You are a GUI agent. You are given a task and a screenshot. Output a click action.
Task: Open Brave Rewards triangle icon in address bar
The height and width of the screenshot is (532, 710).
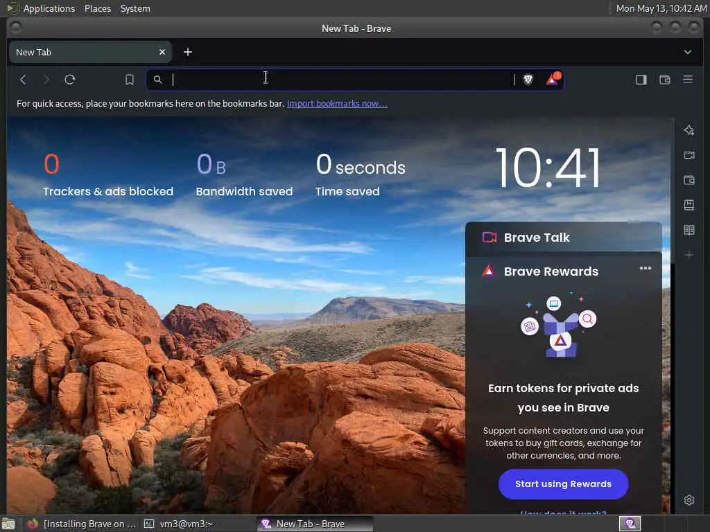[553, 79]
